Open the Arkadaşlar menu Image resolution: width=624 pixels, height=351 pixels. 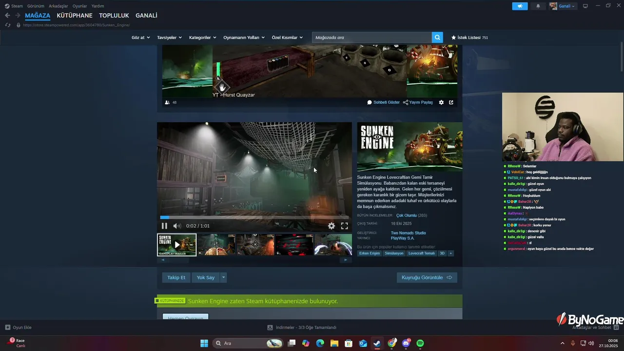58,6
